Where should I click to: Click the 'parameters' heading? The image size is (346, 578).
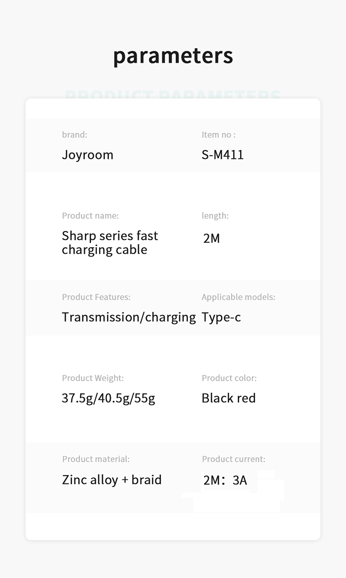[x=173, y=56]
